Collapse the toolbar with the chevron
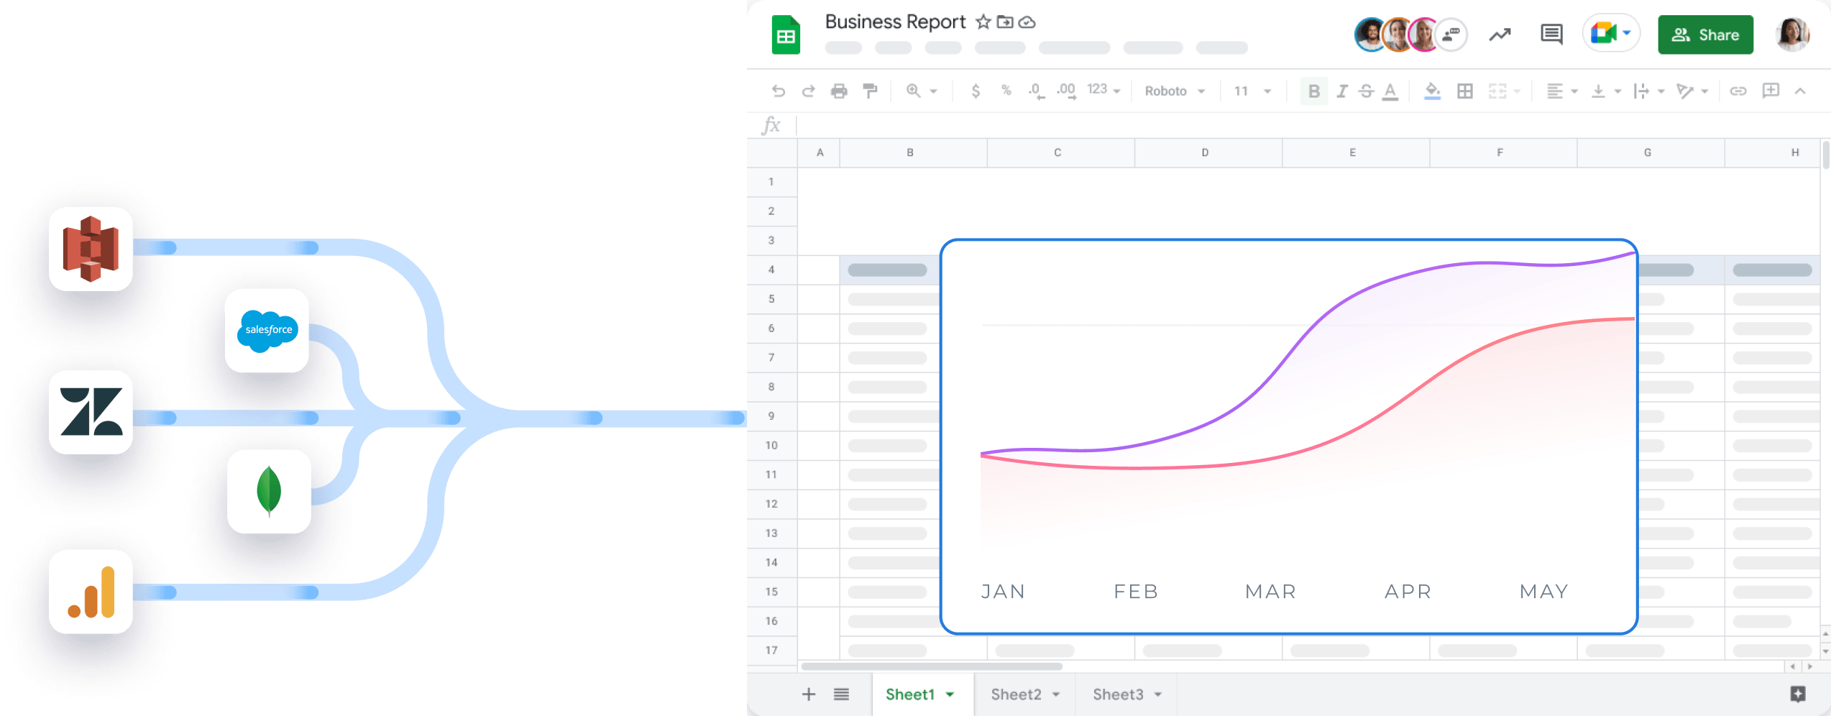This screenshot has height=716, width=1831. point(1800,91)
